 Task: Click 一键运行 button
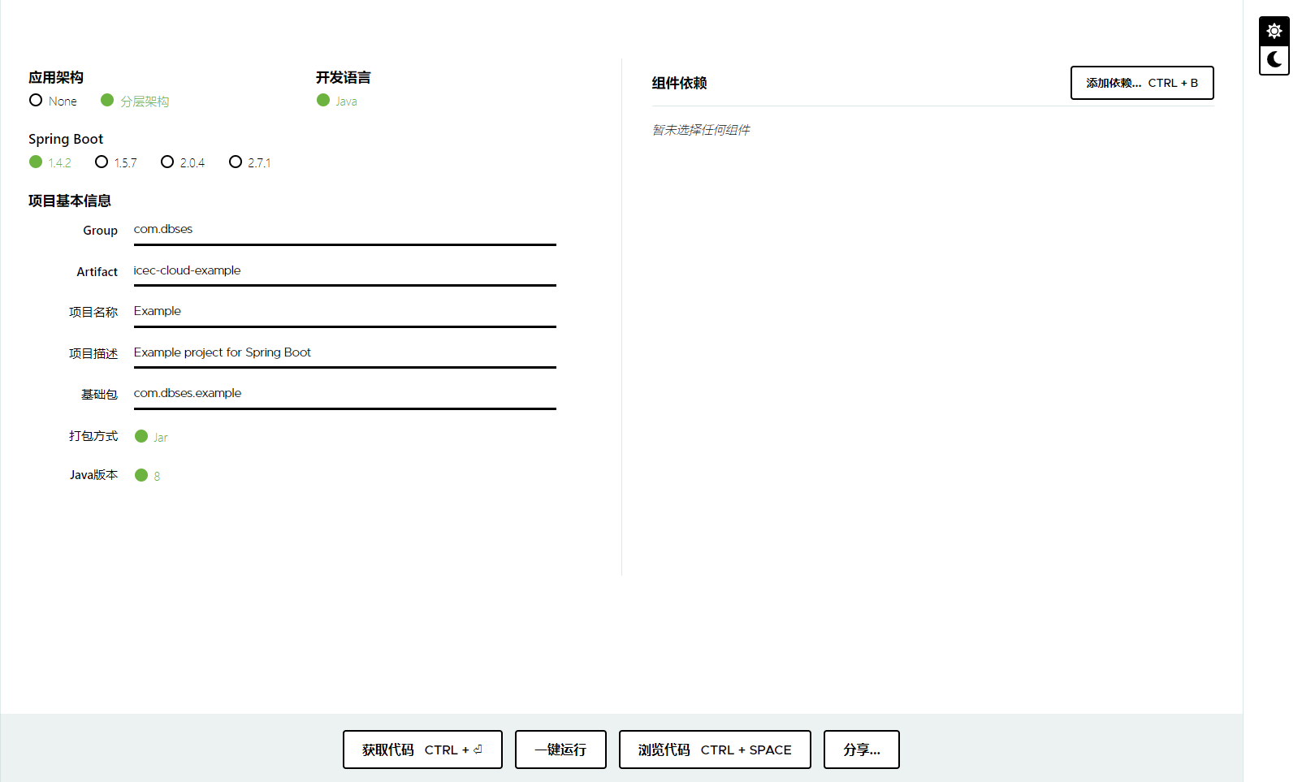(x=560, y=750)
